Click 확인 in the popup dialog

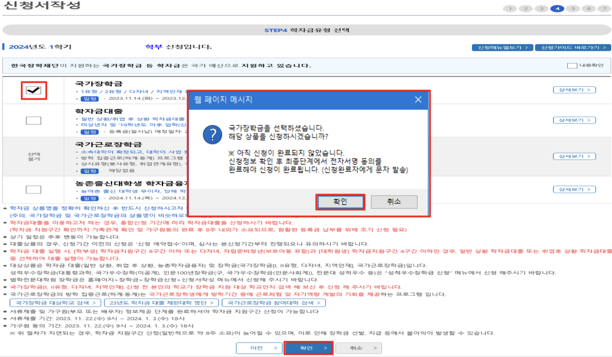[x=340, y=202]
